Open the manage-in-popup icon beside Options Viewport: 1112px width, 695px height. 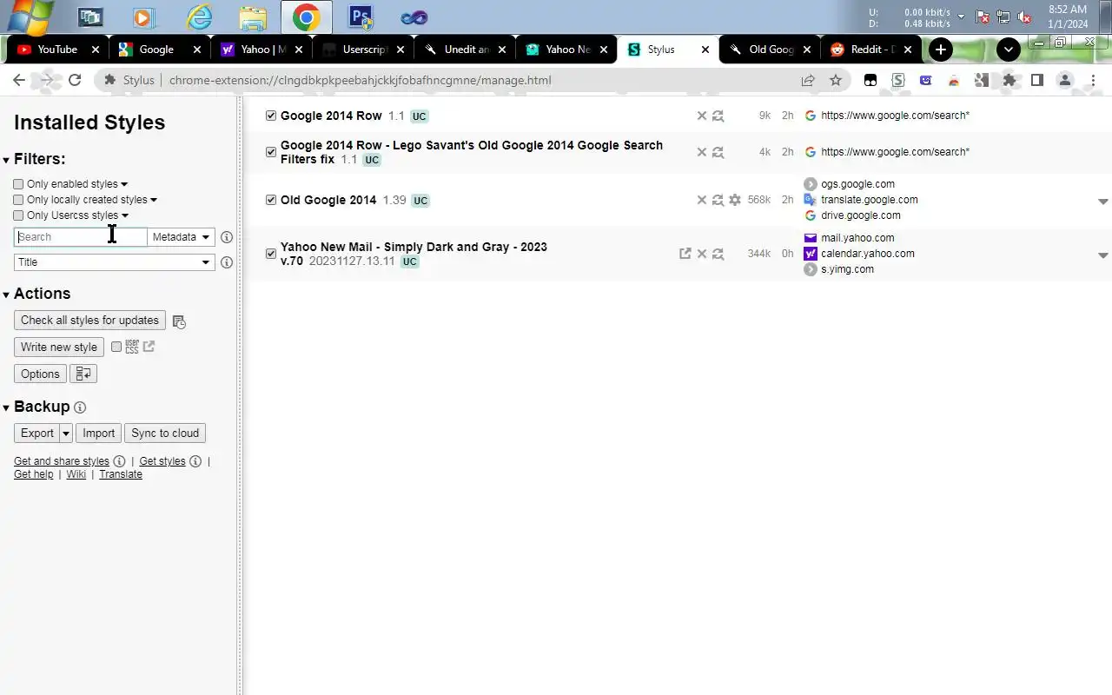click(x=83, y=374)
